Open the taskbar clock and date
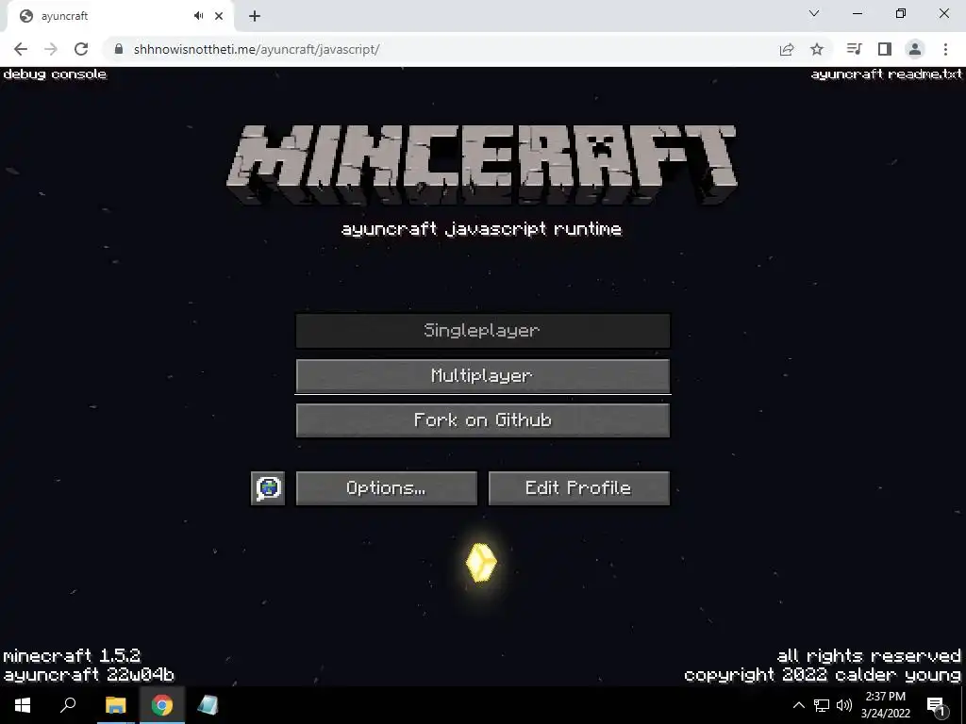The width and height of the screenshot is (966, 724). pos(886,705)
